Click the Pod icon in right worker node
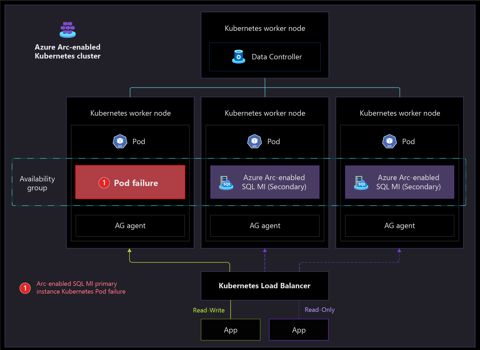Image resolution: width=480 pixels, height=350 pixels. [x=389, y=141]
